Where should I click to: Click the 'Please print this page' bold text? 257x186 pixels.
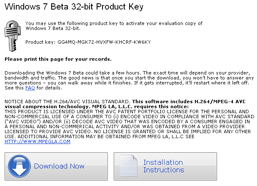point(58,59)
